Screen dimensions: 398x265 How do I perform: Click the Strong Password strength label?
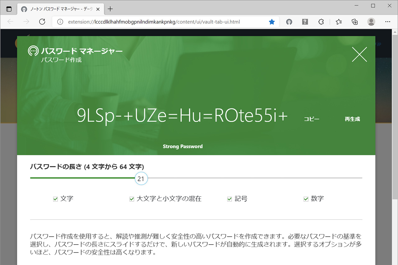click(x=183, y=146)
